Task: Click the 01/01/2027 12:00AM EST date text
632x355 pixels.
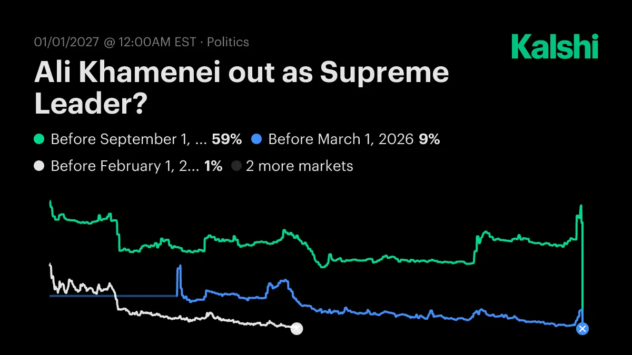Action: 115,42
